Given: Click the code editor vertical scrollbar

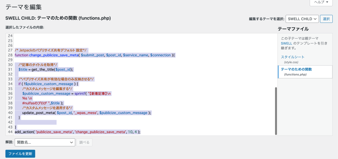Looking at the screenshot, I should pyautogui.click(x=276, y=111).
